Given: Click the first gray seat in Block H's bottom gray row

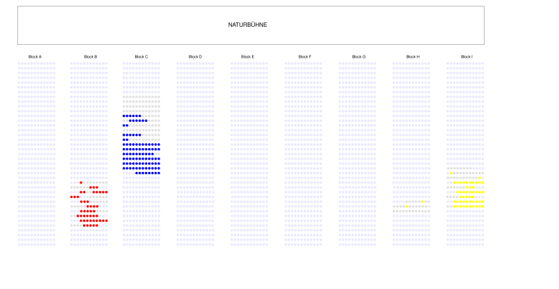Looking at the screenshot, I should point(394,211).
